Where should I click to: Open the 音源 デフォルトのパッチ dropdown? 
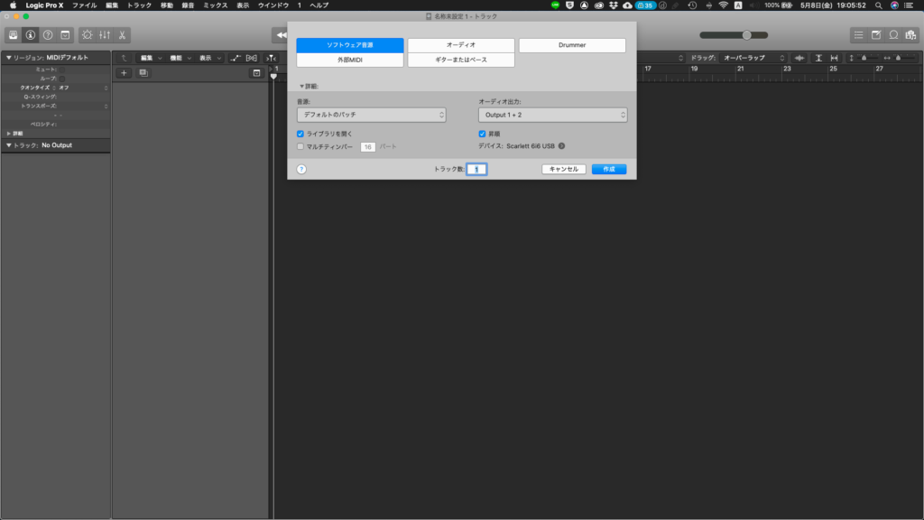pyautogui.click(x=371, y=116)
